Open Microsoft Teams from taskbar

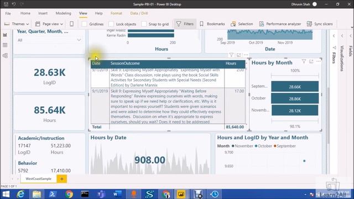coord(101,194)
